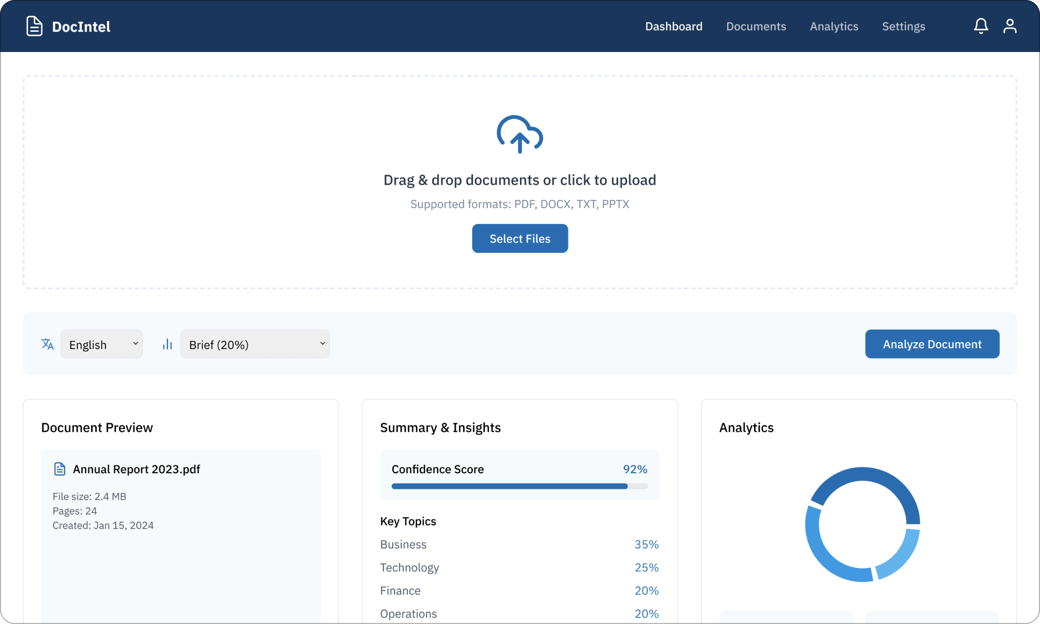Open the English language dropdown

[x=101, y=344]
